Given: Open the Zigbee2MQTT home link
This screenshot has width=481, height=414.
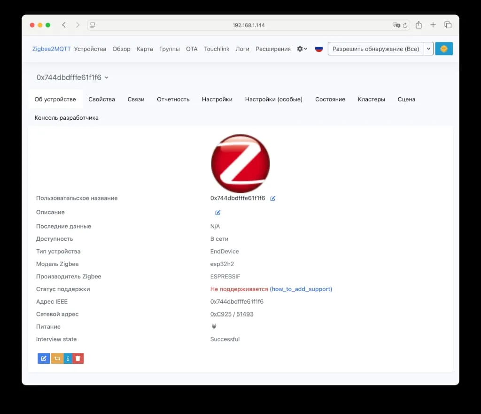Looking at the screenshot, I should coord(52,49).
